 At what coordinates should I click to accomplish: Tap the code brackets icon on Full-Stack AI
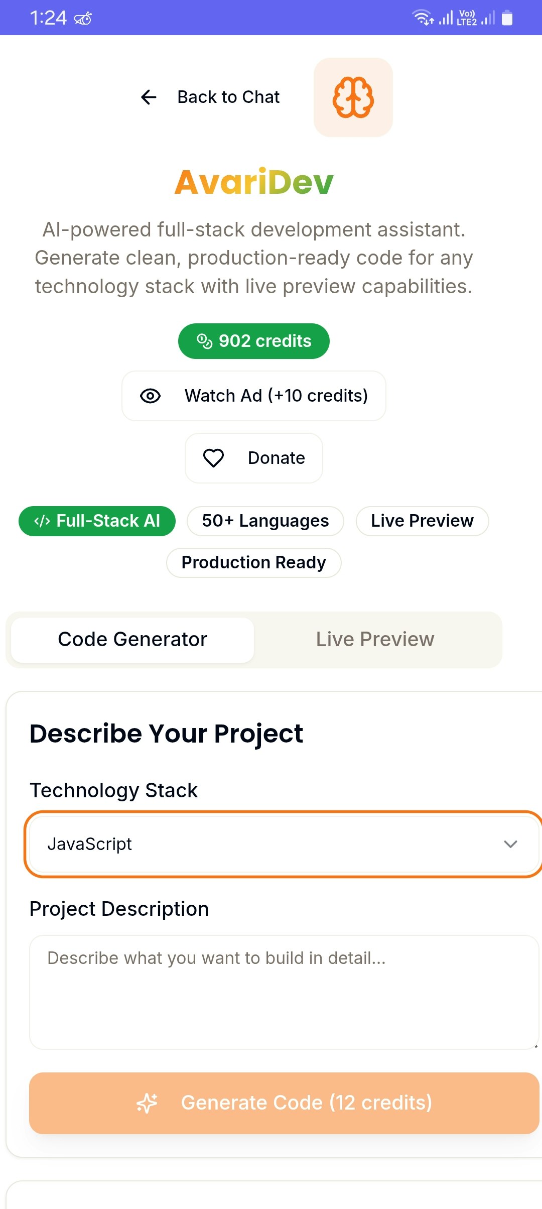click(42, 521)
